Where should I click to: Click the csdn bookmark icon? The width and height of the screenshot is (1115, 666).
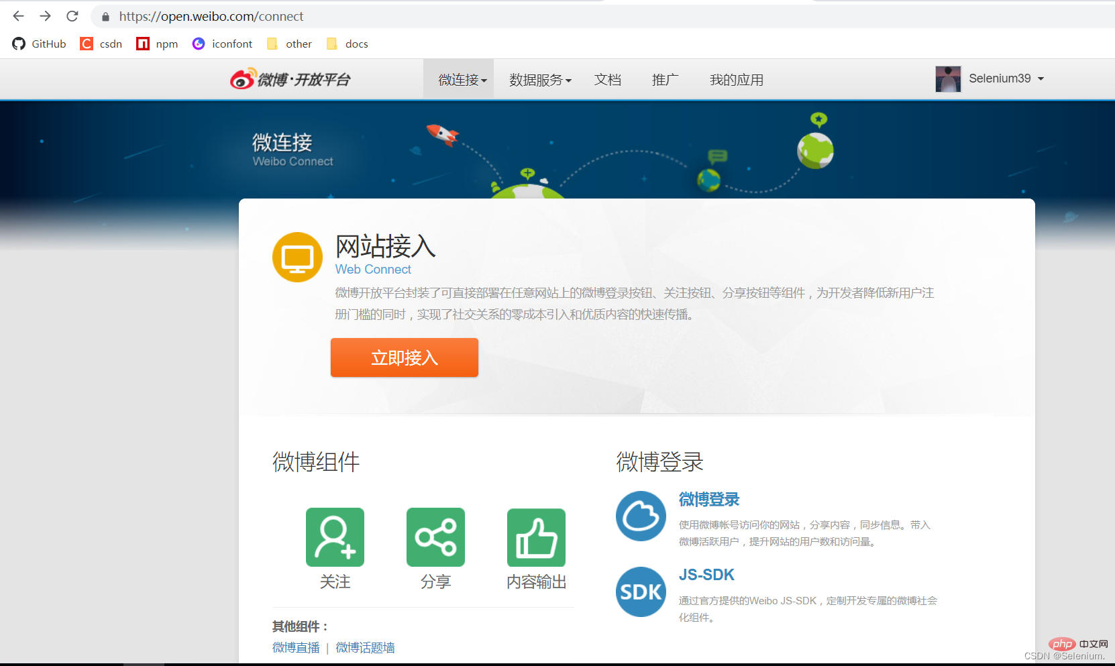coord(86,44)
